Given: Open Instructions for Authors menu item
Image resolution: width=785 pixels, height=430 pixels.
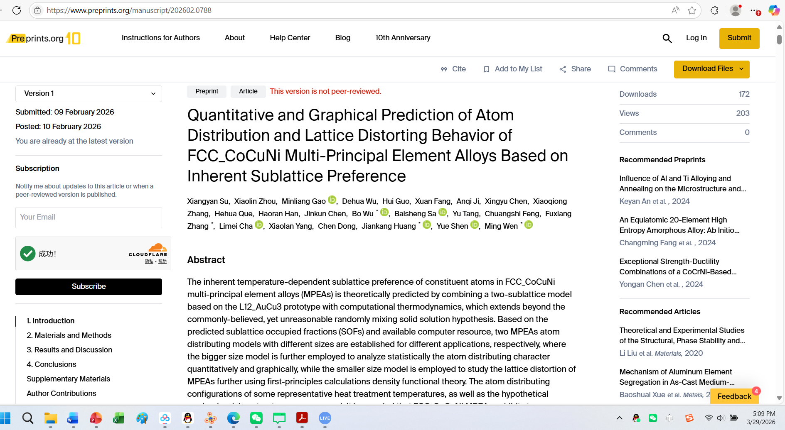Looking at the screenshot, I should [160, 38].
